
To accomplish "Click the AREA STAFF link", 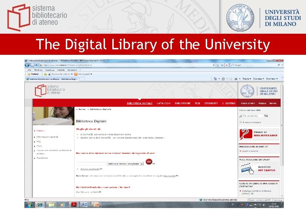I will (248, 103).
